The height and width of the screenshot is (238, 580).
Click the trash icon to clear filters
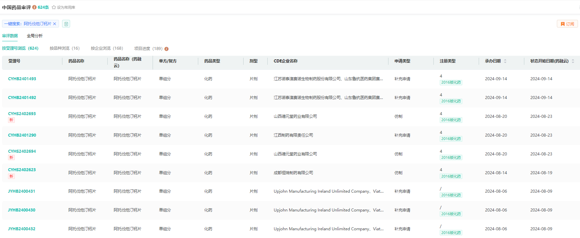point(66,24)
